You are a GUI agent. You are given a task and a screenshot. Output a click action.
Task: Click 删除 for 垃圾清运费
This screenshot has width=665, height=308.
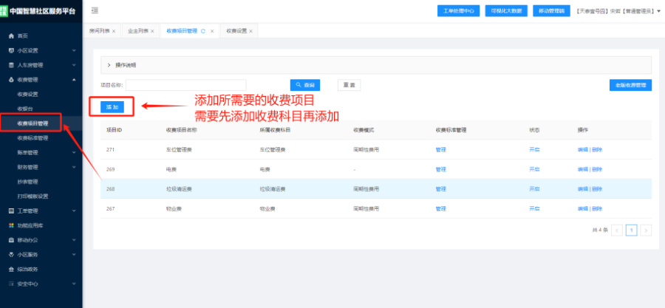pyautogui.click(x=597, y=189)
